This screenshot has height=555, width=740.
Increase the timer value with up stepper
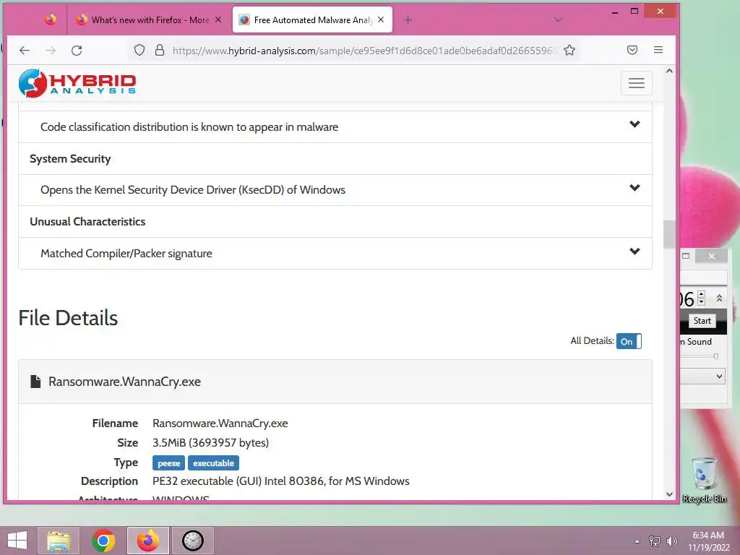coord(701,295)
